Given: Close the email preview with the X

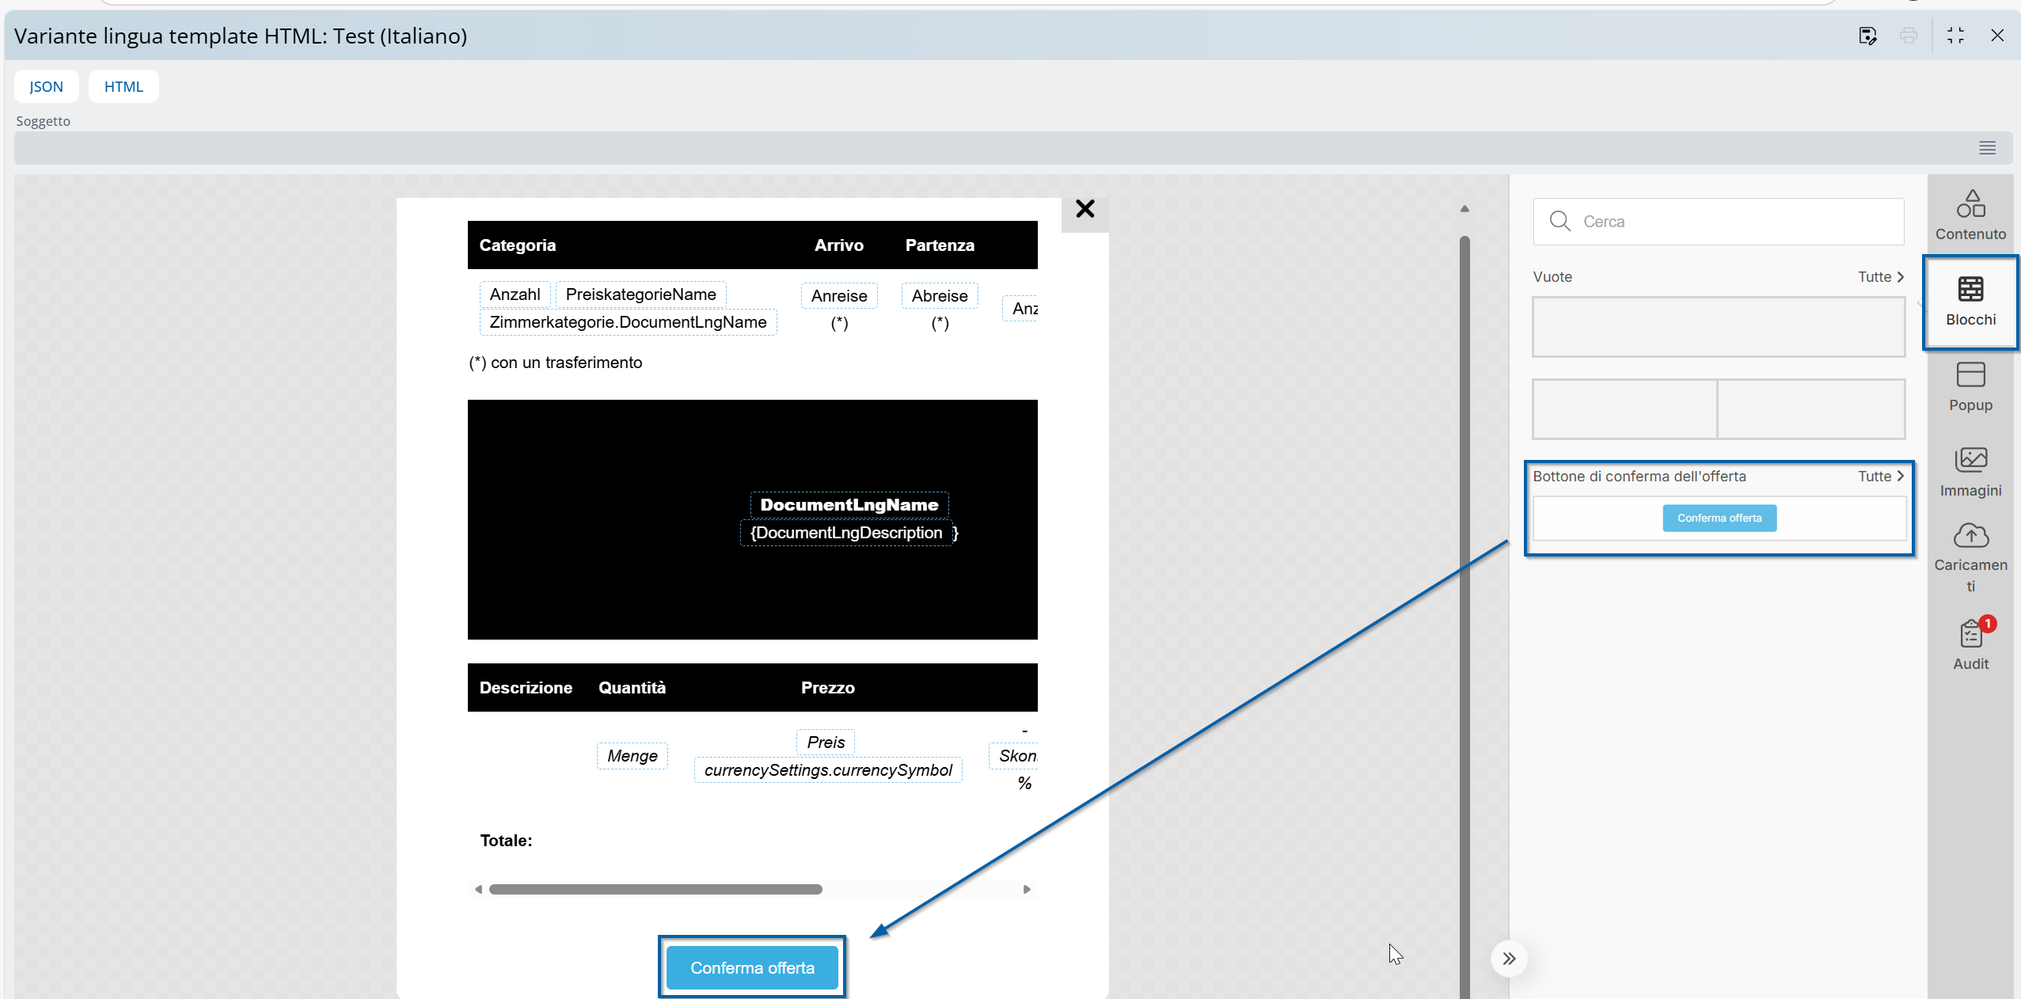Looking at the screenshot, I should tap(1085, 209).
